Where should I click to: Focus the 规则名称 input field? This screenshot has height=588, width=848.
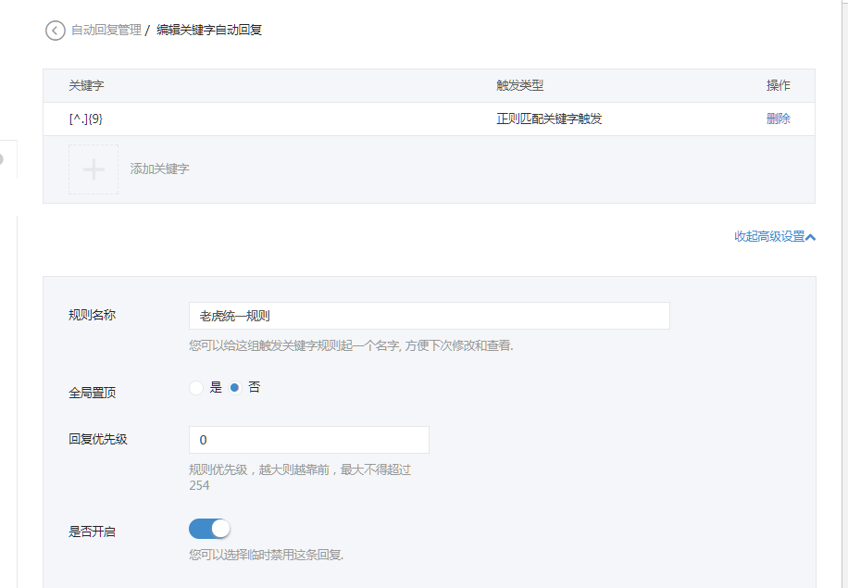[429, 316]
